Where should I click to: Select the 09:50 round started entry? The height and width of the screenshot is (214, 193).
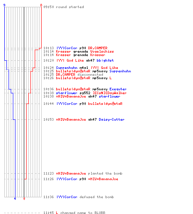[x=63, y=7]
